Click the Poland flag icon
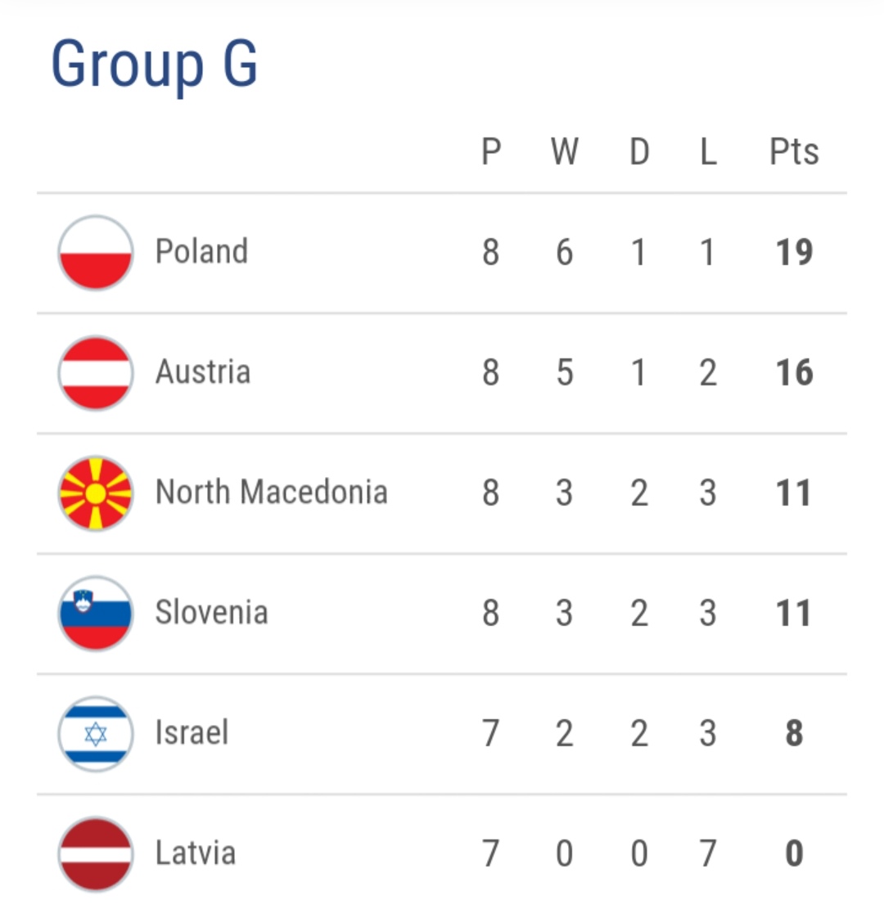This screenshot has width=884, height=918. tap(96, 253)
